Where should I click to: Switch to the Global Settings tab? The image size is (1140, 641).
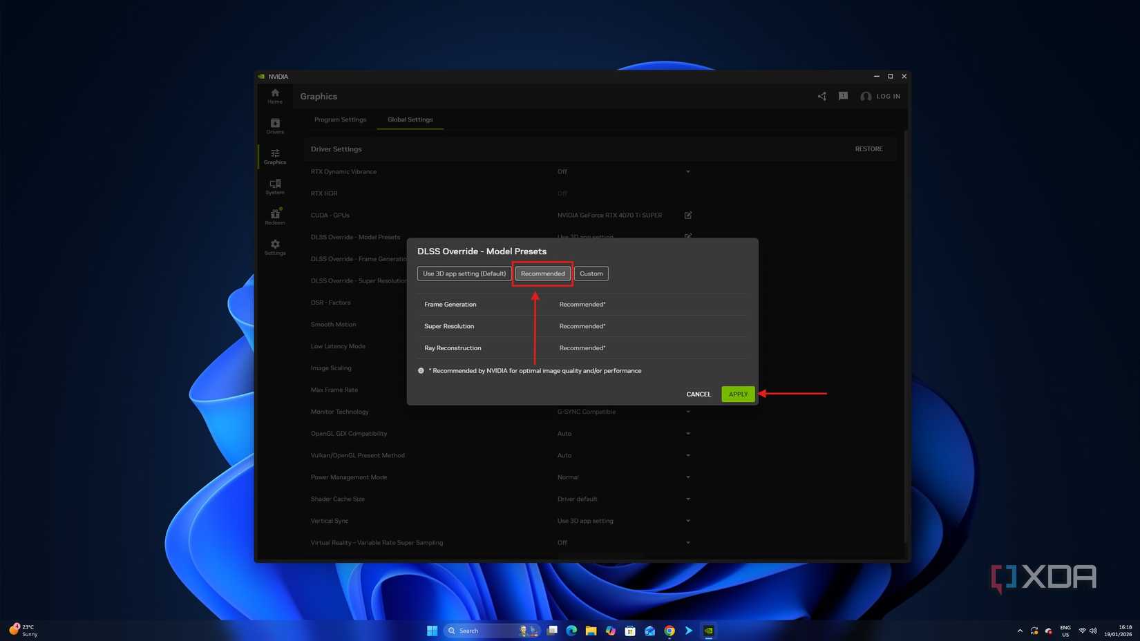(x=409, y=119)
